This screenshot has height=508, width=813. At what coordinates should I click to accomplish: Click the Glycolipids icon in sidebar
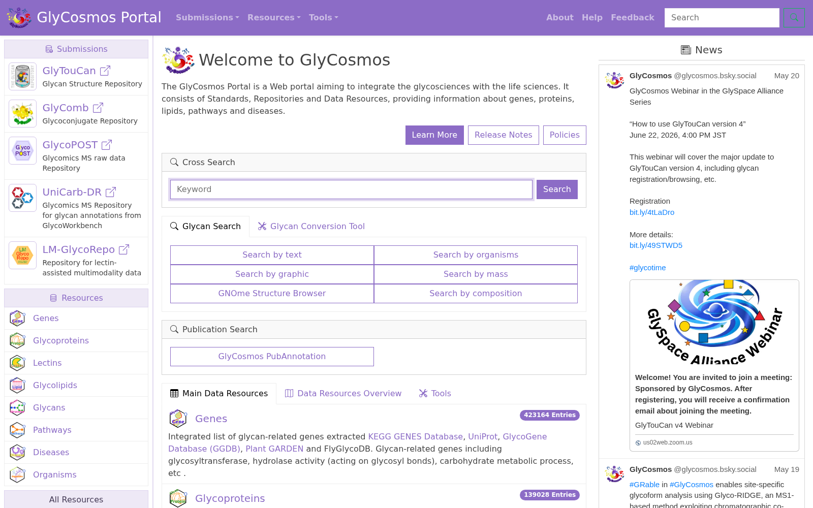click(17, 385)
